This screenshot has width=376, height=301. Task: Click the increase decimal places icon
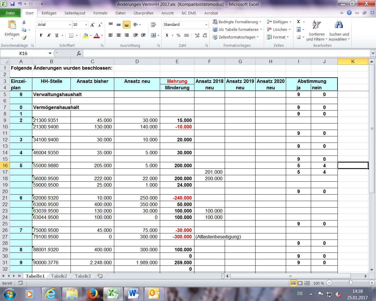pos(197,35)
